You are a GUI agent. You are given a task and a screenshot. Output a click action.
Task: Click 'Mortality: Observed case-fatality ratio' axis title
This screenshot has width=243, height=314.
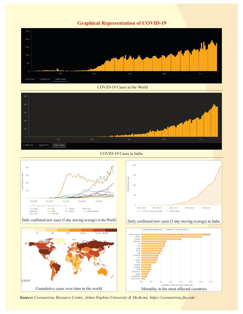click(x=177, y=285)
